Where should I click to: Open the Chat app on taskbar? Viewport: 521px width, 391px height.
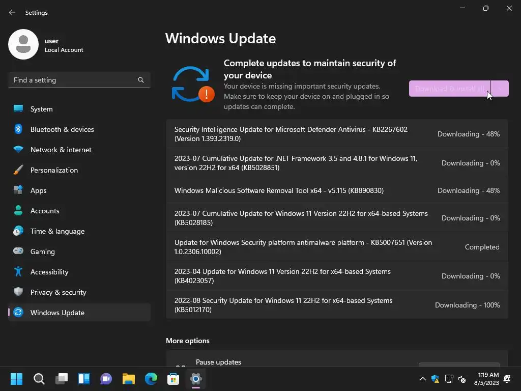click(x=106, y=379)
